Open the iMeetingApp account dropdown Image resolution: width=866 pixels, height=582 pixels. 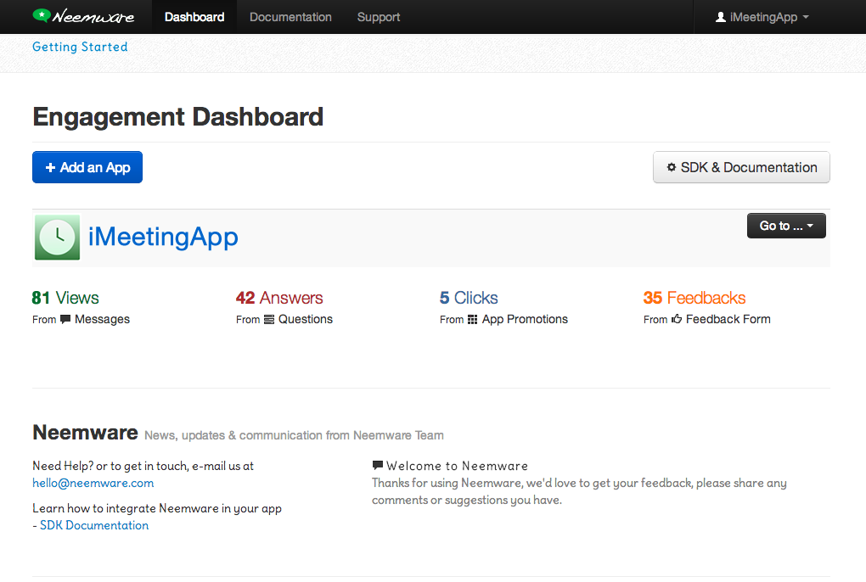[x=762, y=17]
